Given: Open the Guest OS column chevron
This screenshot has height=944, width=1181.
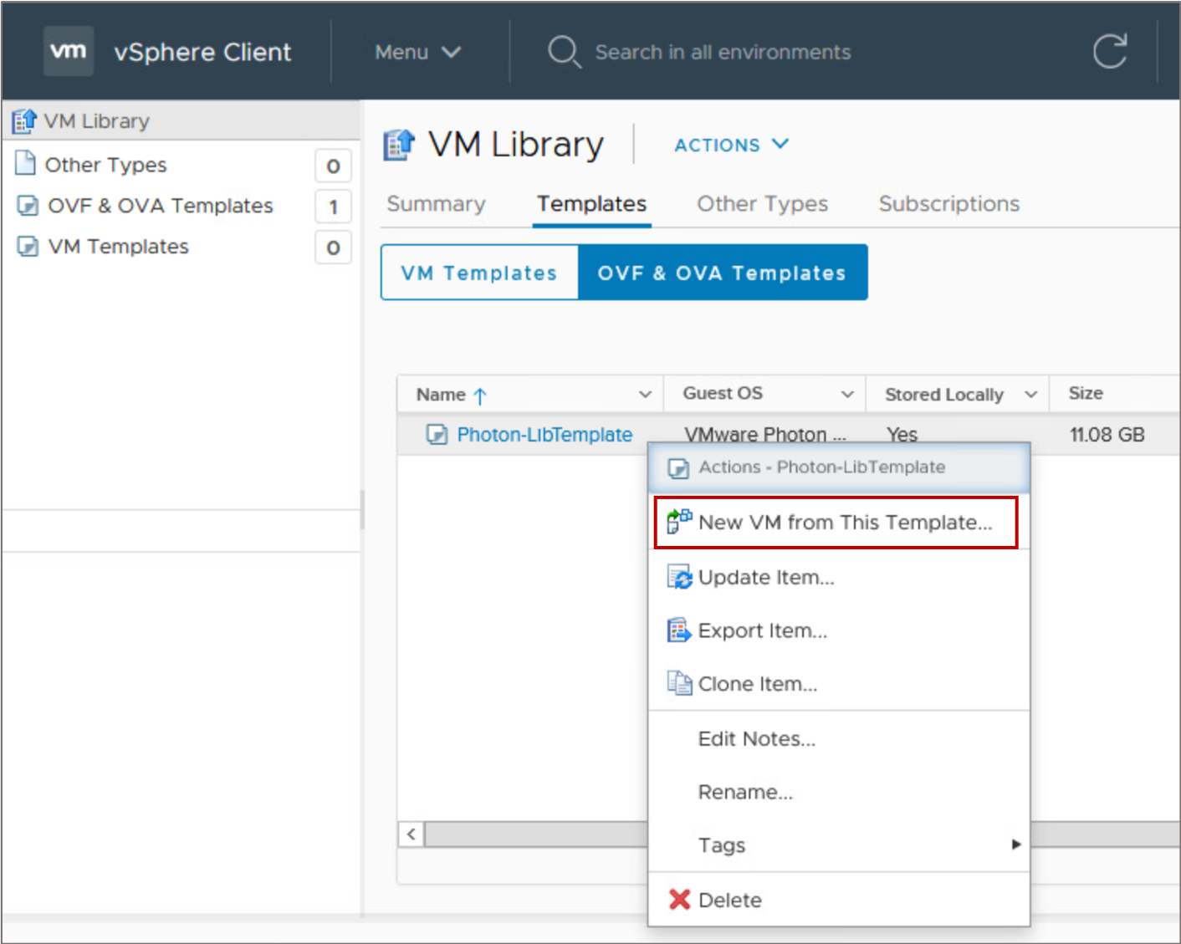Looking at the screenshot, I should (847, 395).
